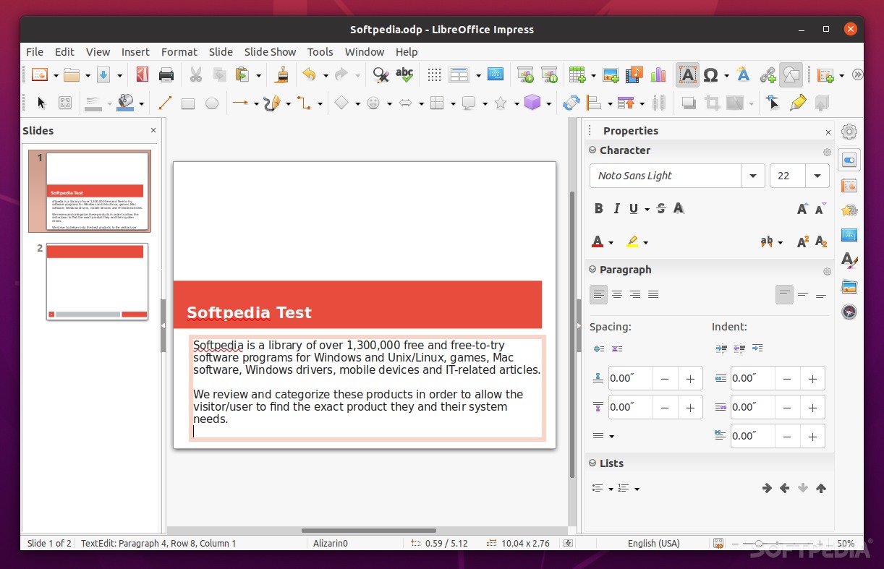The image size is (884, 569).
Task: Open Find & Replace tool
Action: tap(381, 74)
